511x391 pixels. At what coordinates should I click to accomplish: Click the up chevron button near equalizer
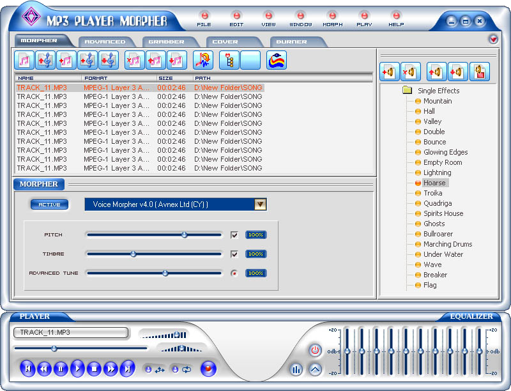coord(315,369)
